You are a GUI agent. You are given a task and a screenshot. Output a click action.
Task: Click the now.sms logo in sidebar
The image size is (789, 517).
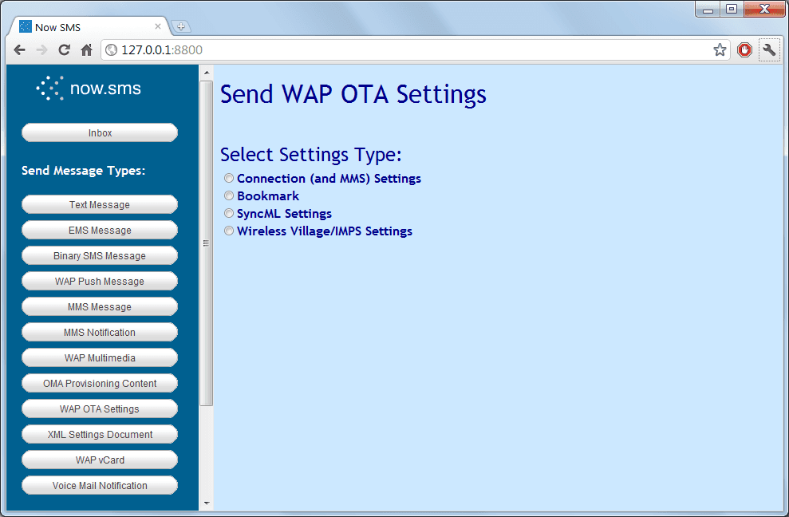coord(89,89)
